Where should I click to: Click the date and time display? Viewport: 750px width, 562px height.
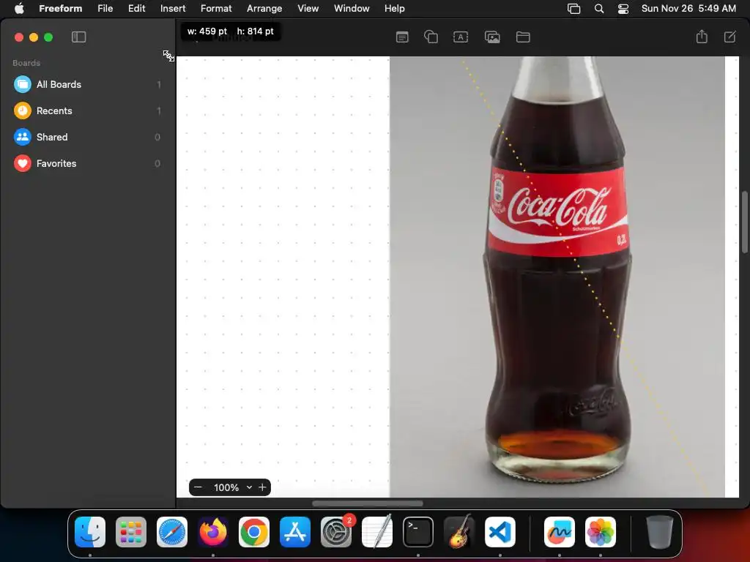pyautogui.click(x=688, y=9)
